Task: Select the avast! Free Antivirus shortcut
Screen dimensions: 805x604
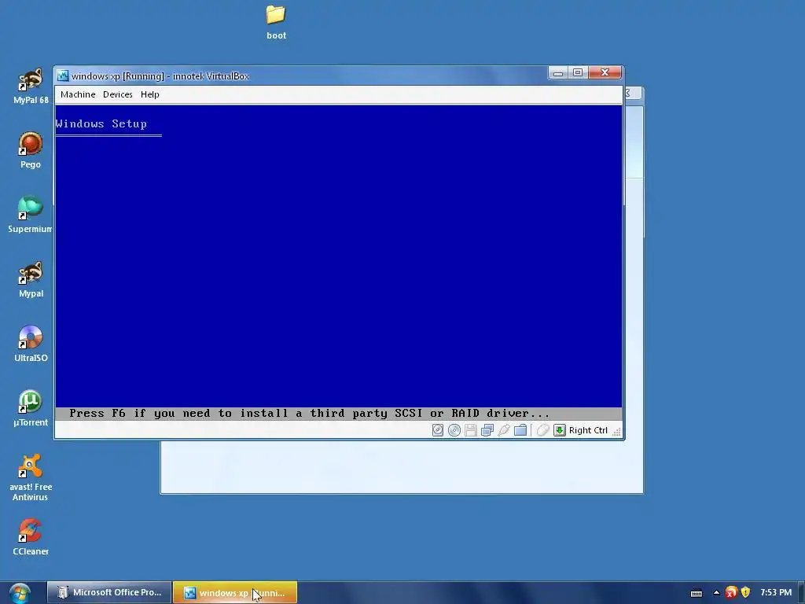Action: [x=31, y=477]
